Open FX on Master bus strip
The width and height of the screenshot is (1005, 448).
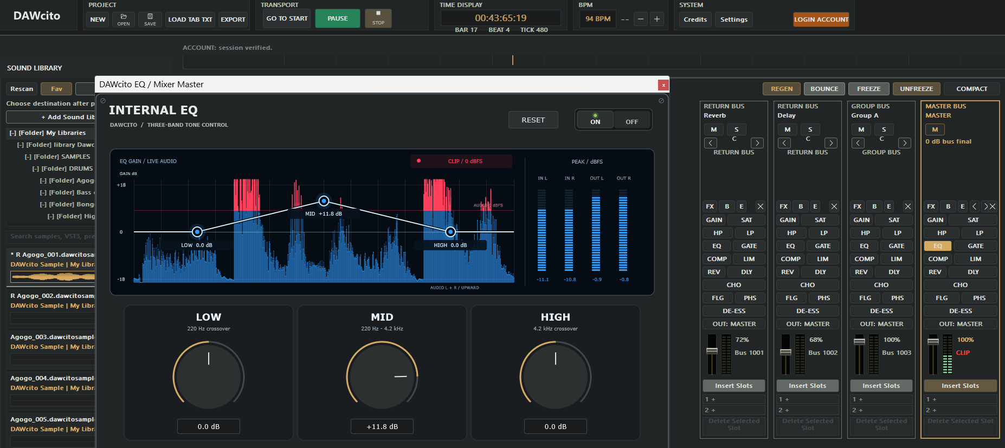(x=931, y=206)
